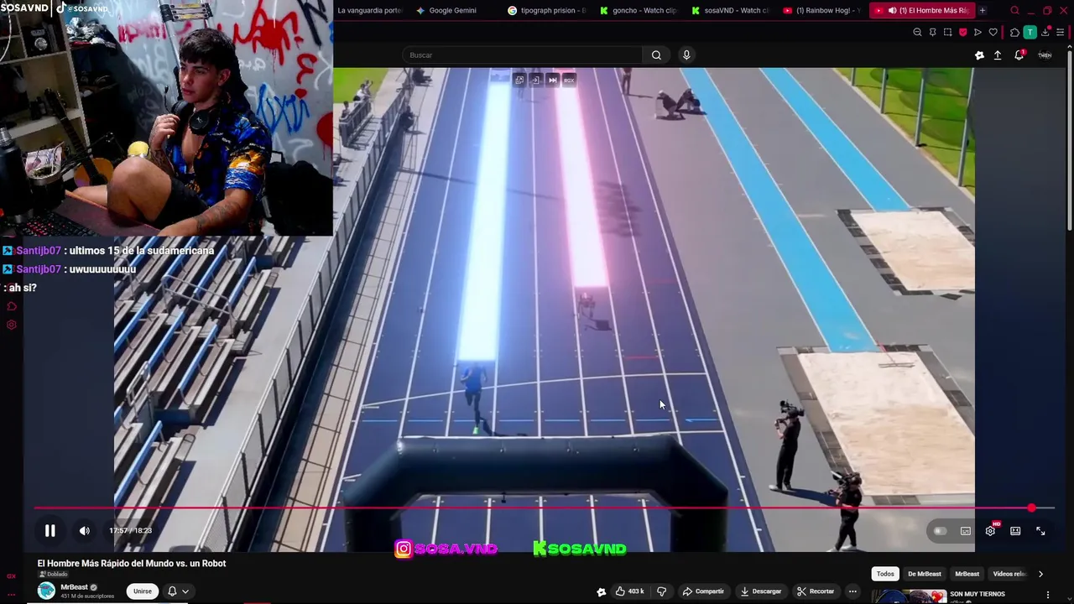
Task: Open browser easy setup menu icon
Action: [x=1061, y=33]
